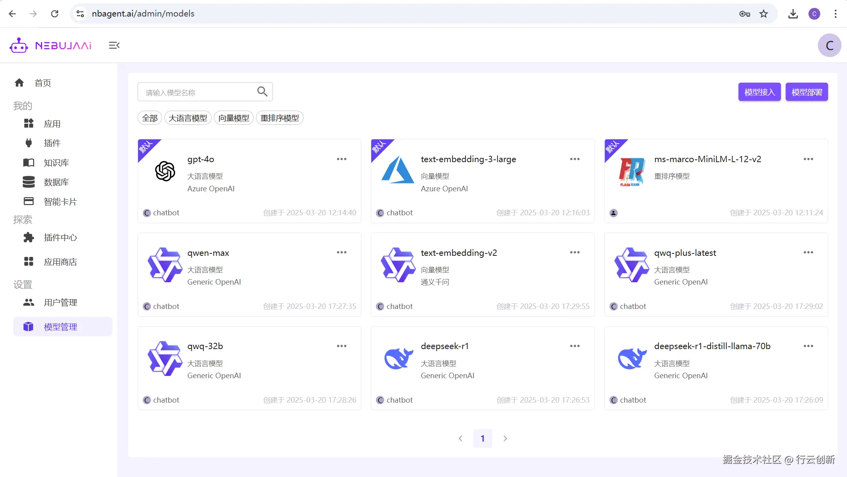847x477 pixels.
Task: Click the 模型部署 button
Action: tap(806, 92)
